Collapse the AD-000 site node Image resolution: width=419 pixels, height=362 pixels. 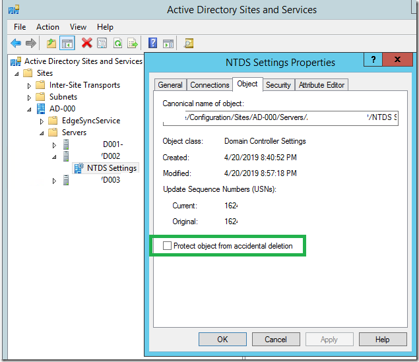tap(29, 109)
